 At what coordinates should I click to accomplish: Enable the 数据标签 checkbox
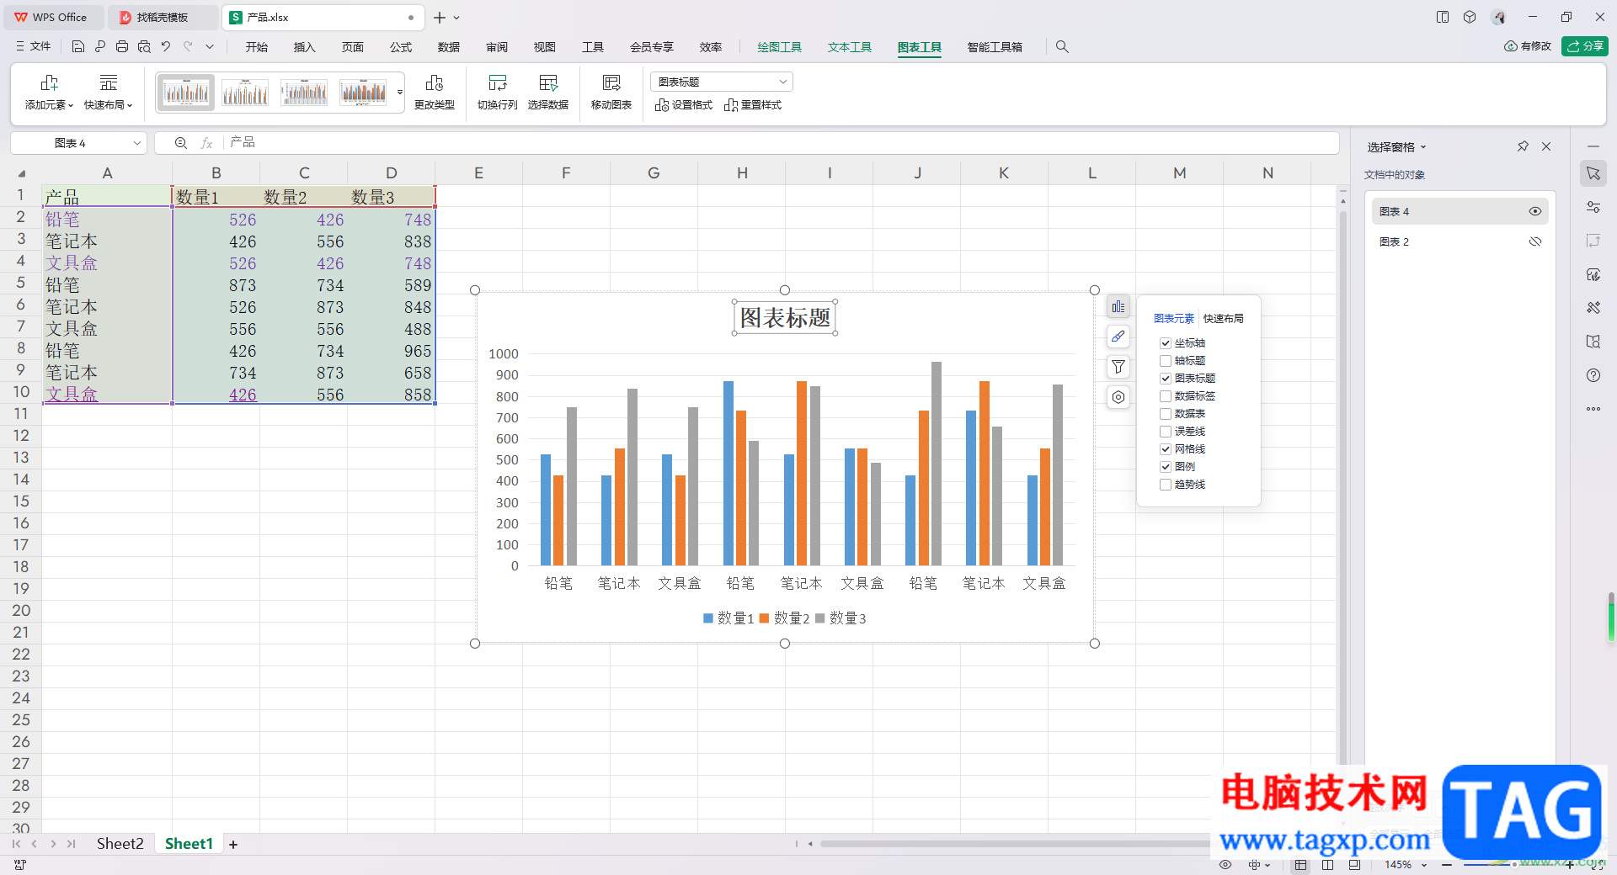click(x=1166, y=396)
